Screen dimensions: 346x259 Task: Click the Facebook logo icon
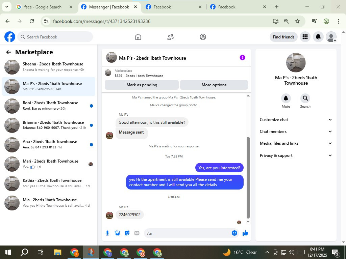10,37
